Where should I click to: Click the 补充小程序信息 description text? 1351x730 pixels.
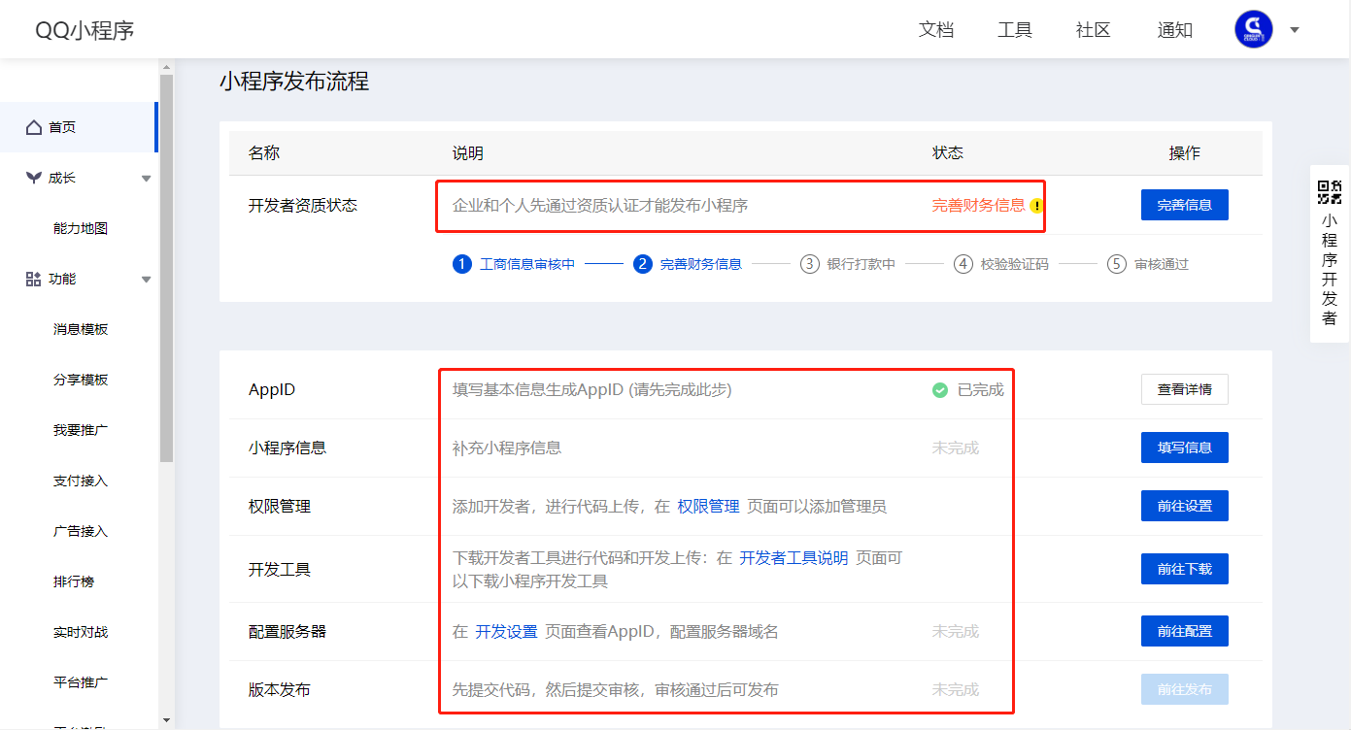[507, 448]
